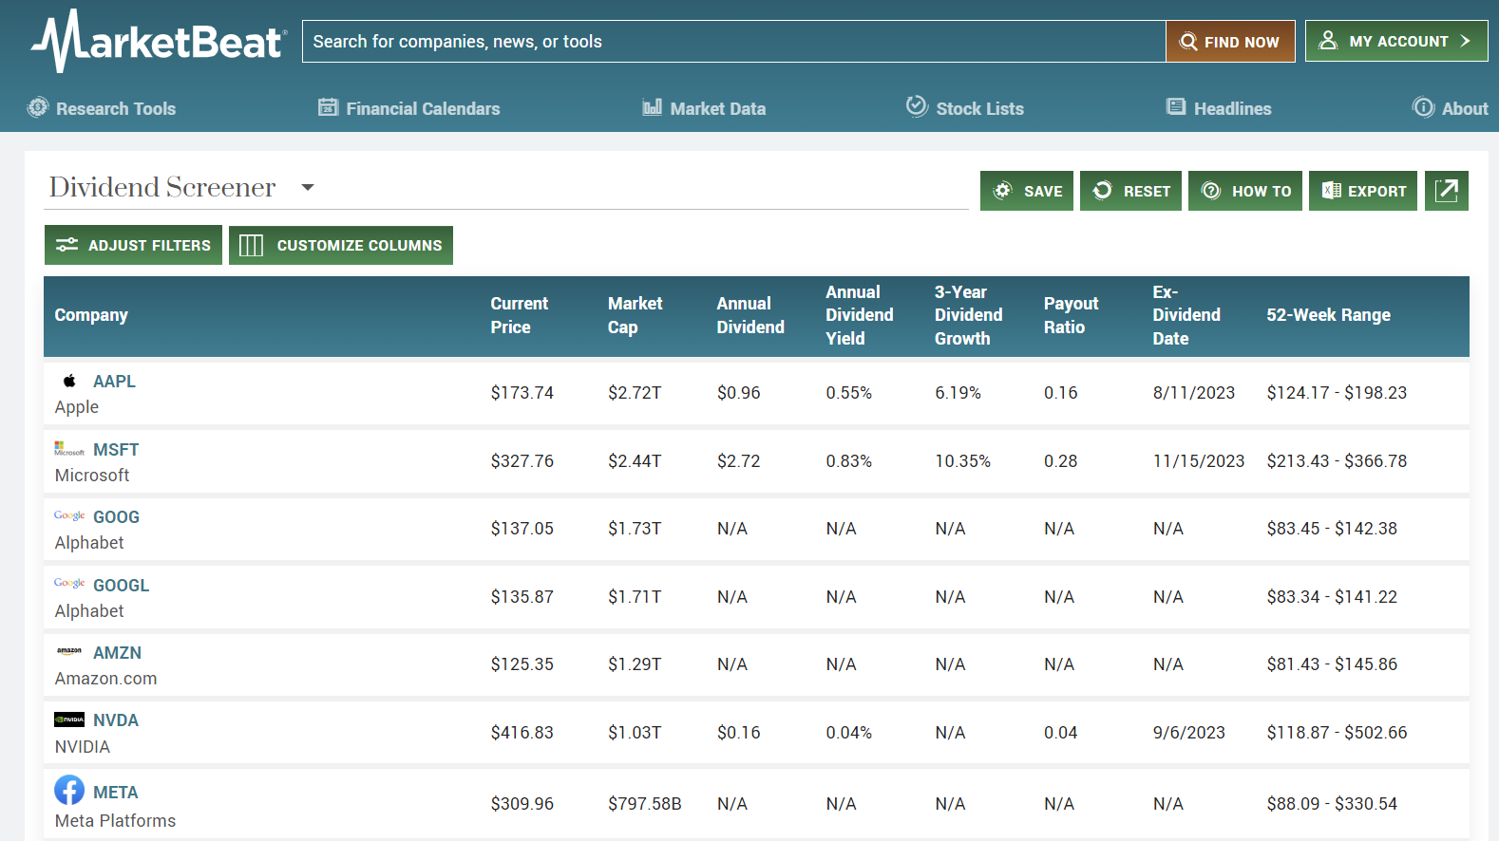Click the Microsoft logo icon
1499x841 pixels.
[x=69, y=449]
